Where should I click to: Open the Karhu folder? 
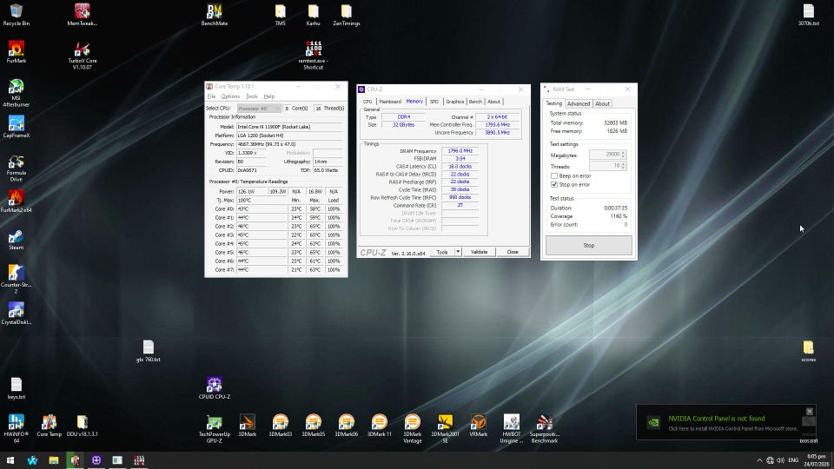pos(314,15)
